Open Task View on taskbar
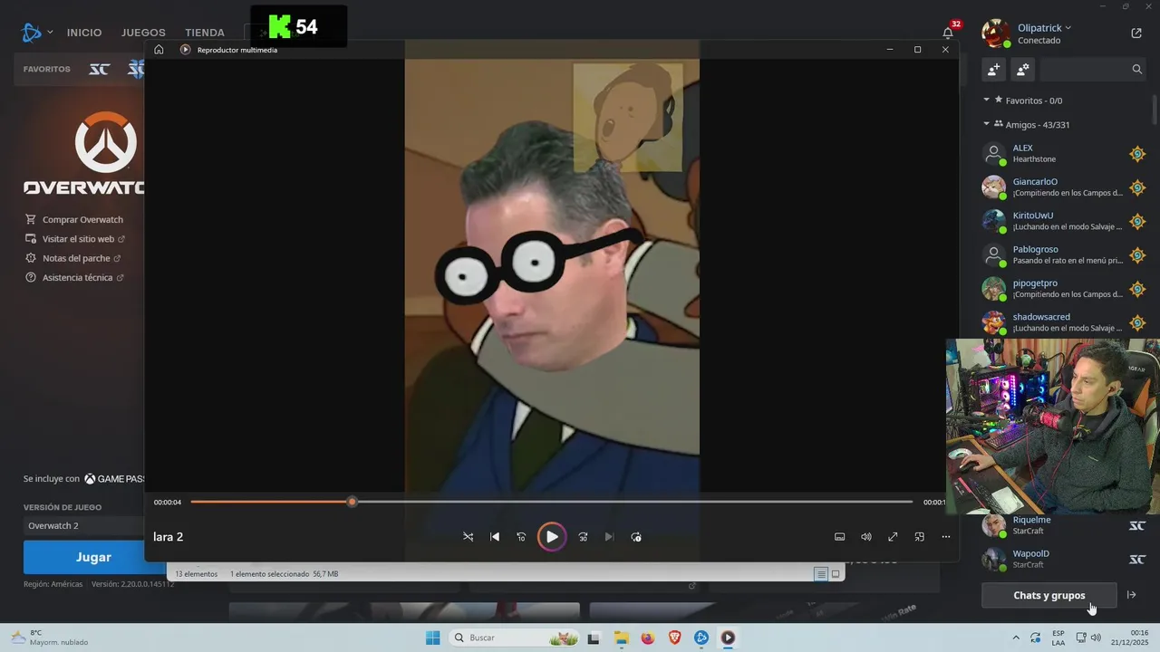Screen dimensions: 1160x652 594,638
